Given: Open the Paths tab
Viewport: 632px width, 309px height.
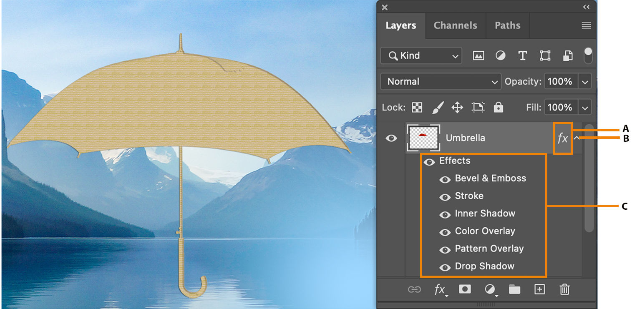Looking at the screenshot, I should coord(507,25).
